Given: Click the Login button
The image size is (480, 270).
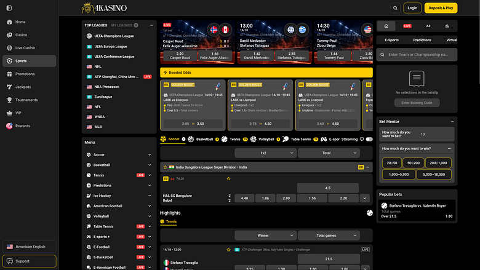Looking at the screenshot, I should pos(412,8).
